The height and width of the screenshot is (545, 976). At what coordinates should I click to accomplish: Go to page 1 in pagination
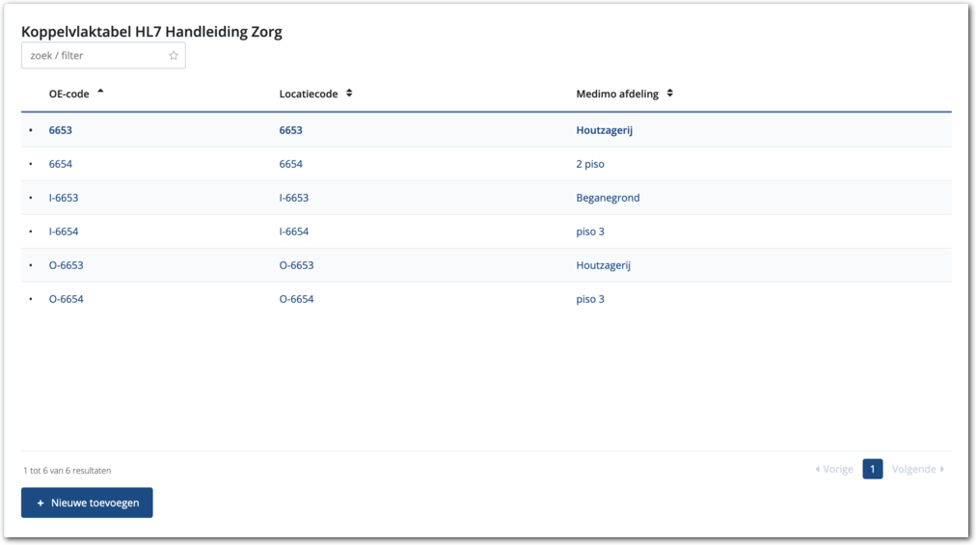click(x=873, y=470)
